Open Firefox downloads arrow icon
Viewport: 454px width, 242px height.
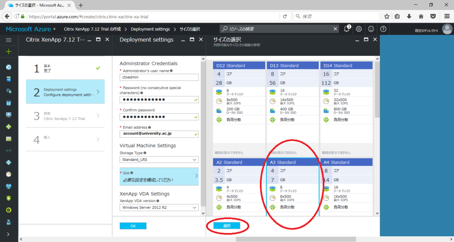click(409, 16)
